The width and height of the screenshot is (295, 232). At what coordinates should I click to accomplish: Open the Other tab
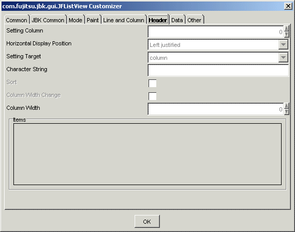[194, 20]
